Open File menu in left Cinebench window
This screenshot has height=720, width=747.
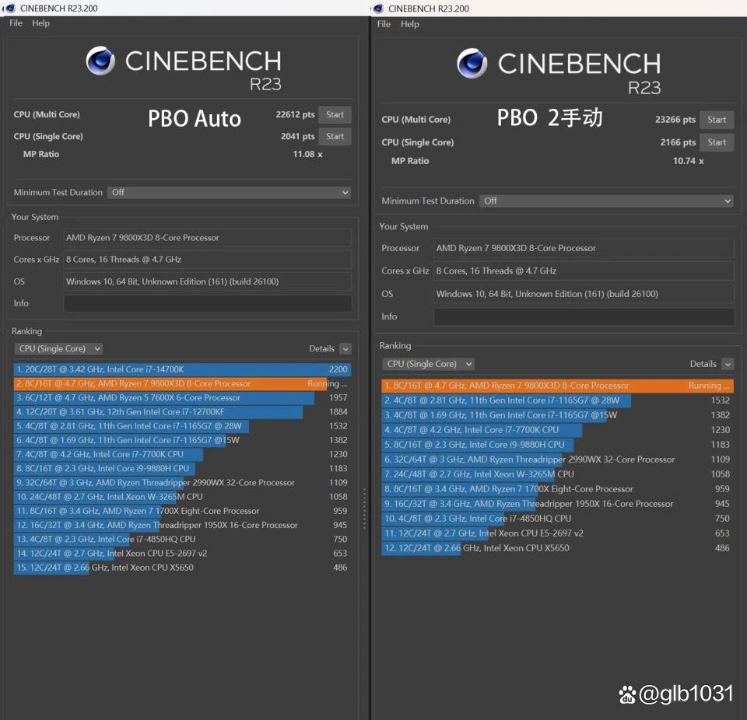(x=16, y=23)
